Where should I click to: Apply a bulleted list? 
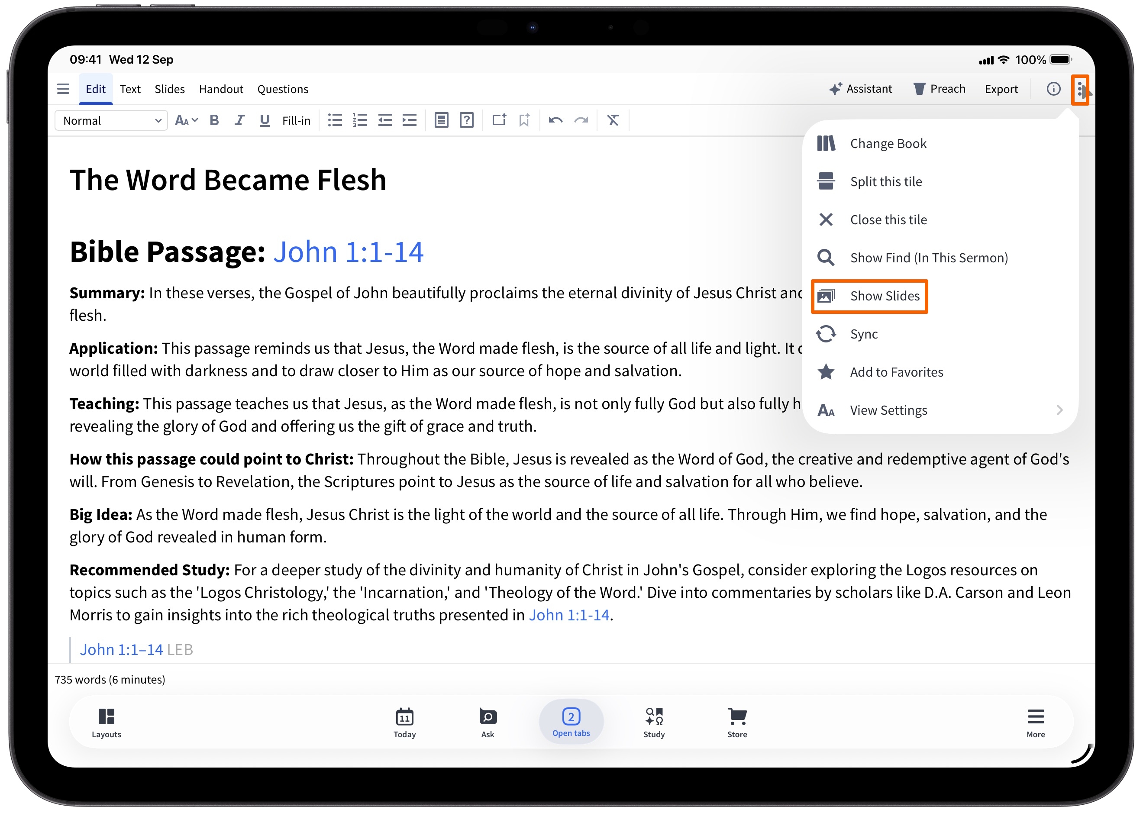[x=335, y=120]
